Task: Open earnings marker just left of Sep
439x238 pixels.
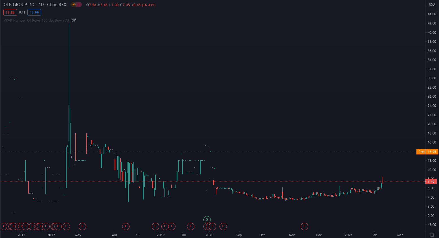Action: point(223,226)
